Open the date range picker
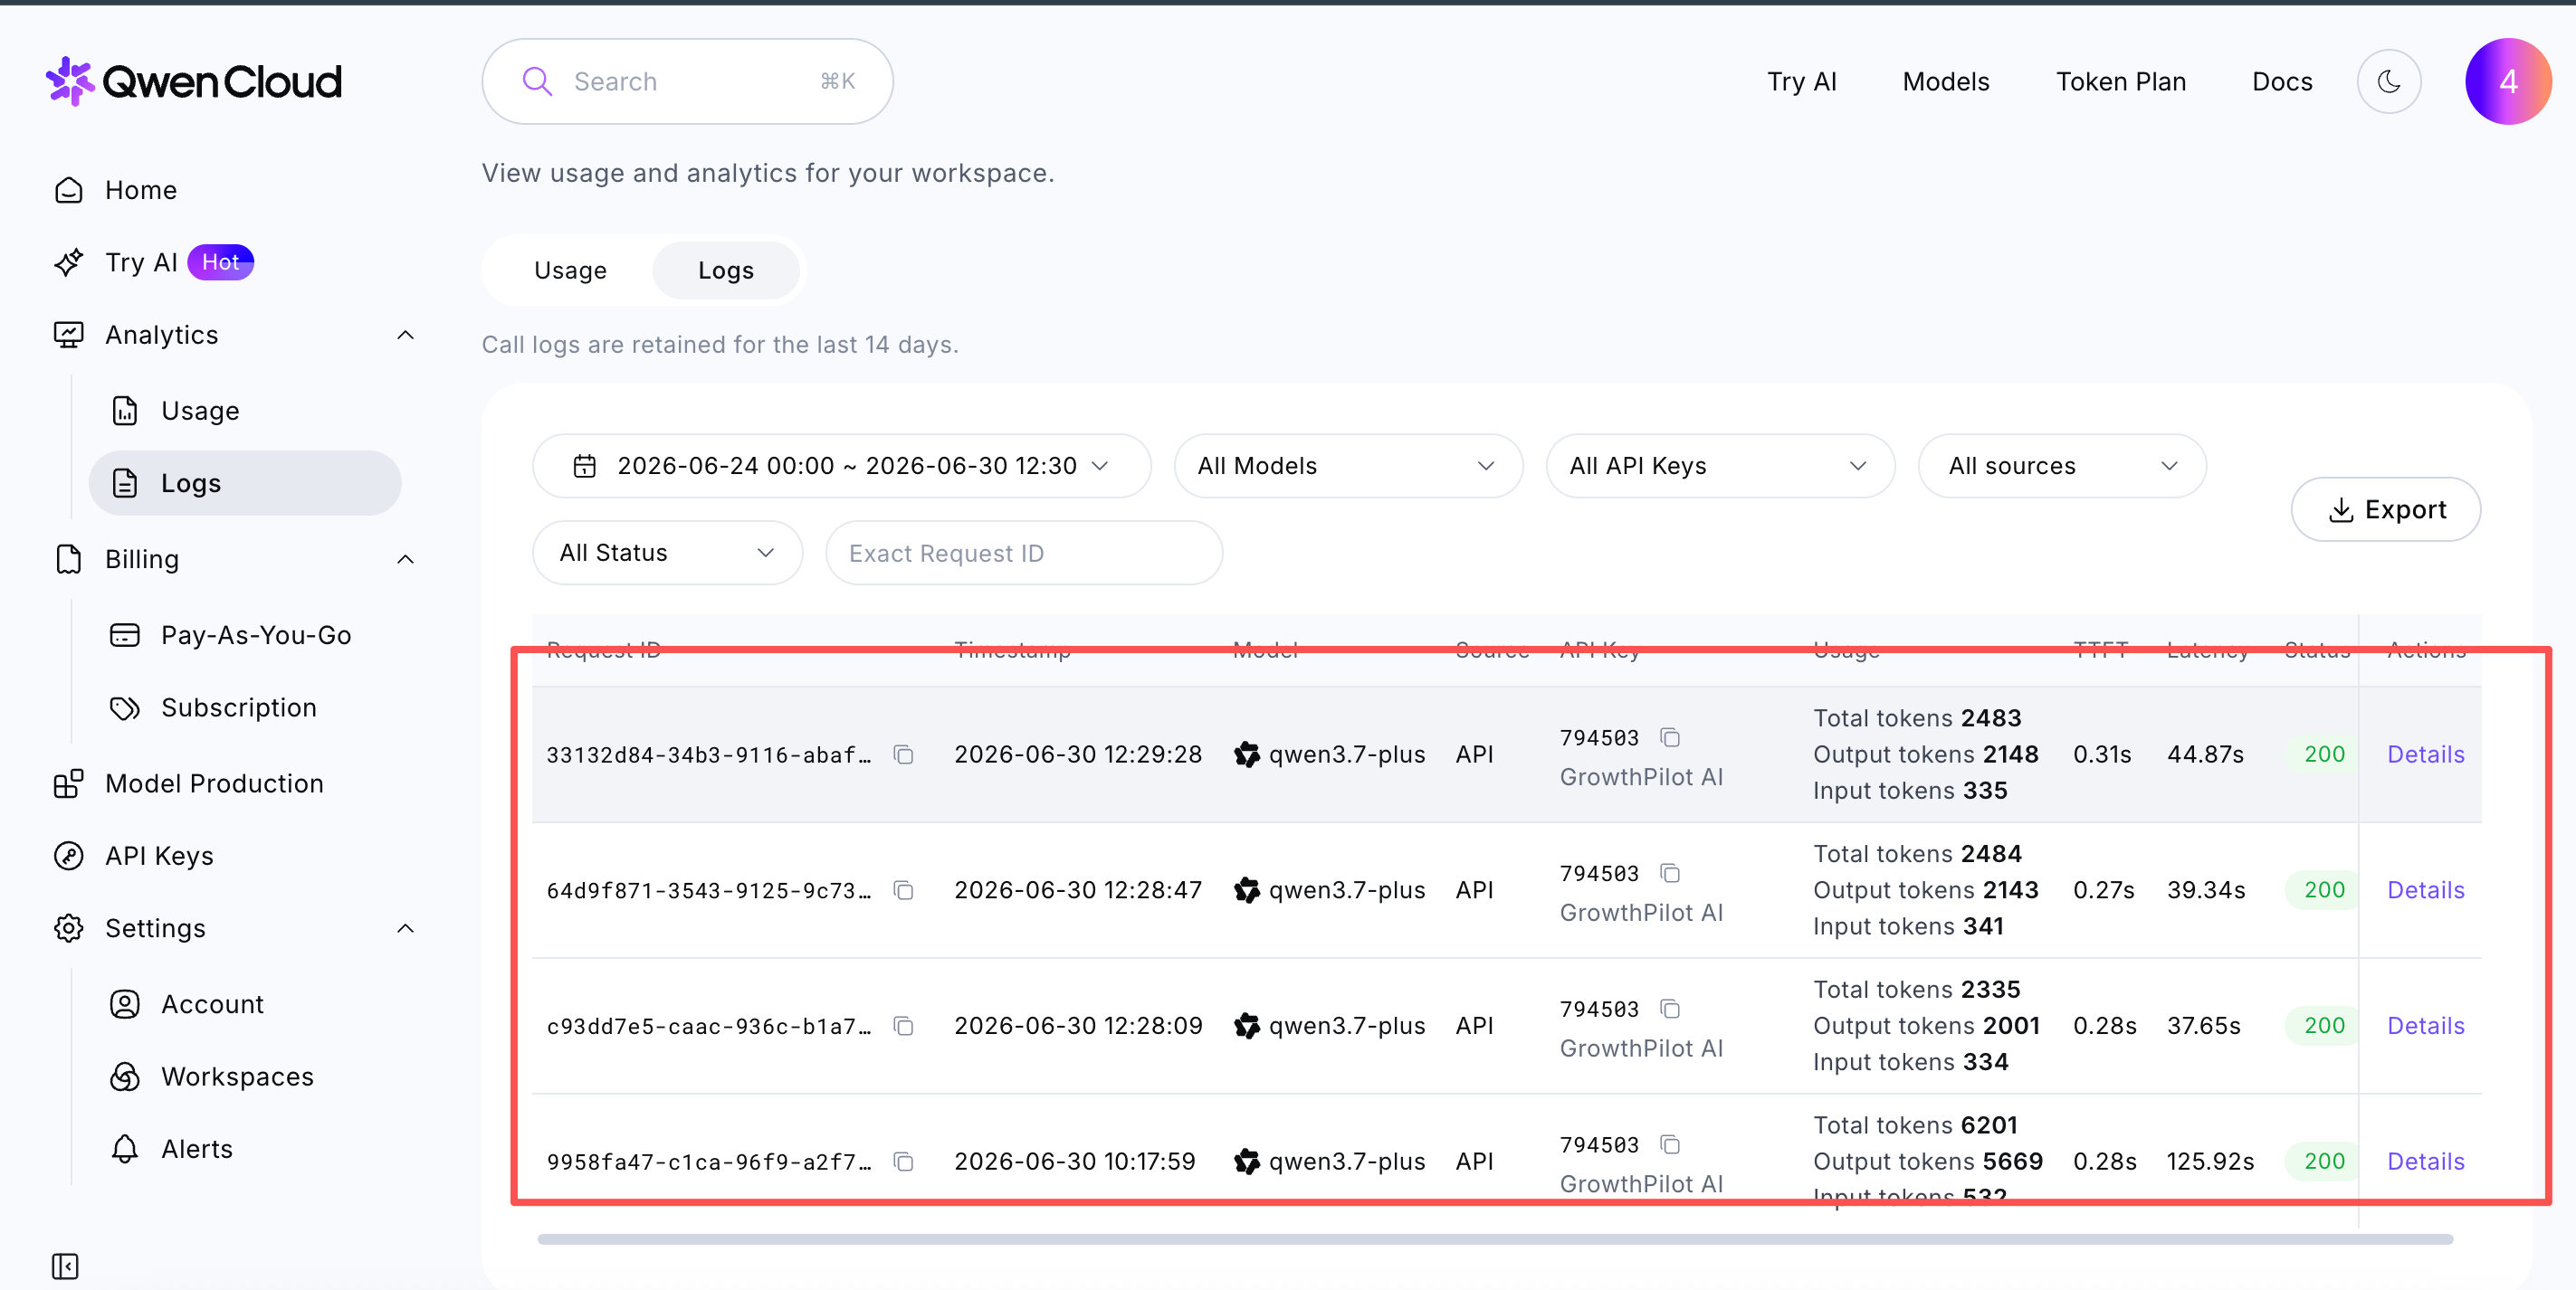The width and height of the screenshot is (2576, 1290). tap(841, 466)
